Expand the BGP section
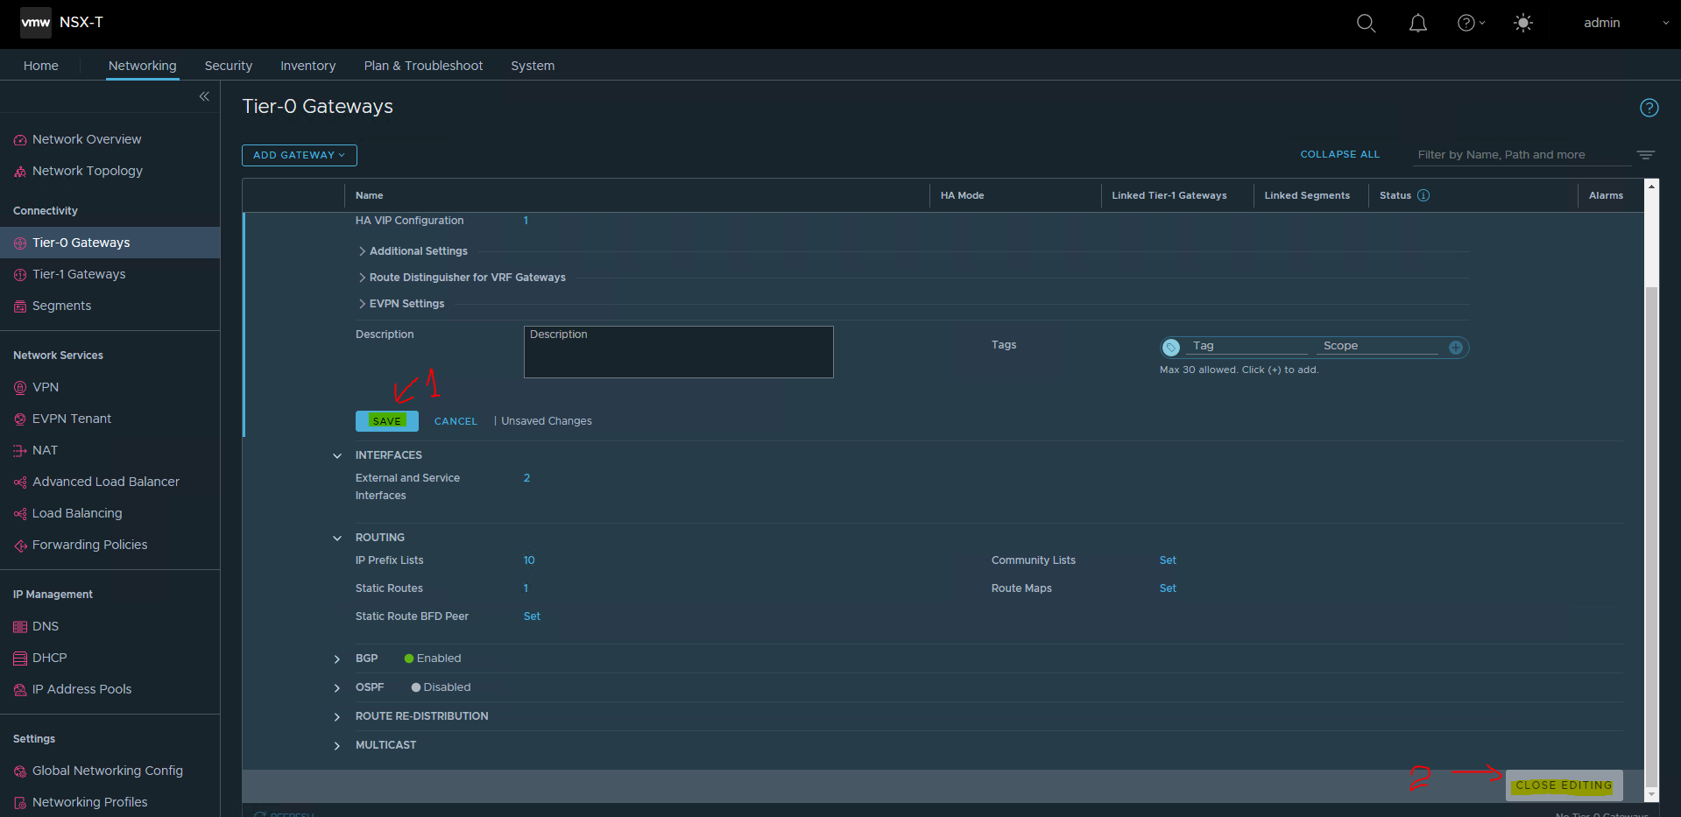The image size is (1681, 817). coord(337,659)
